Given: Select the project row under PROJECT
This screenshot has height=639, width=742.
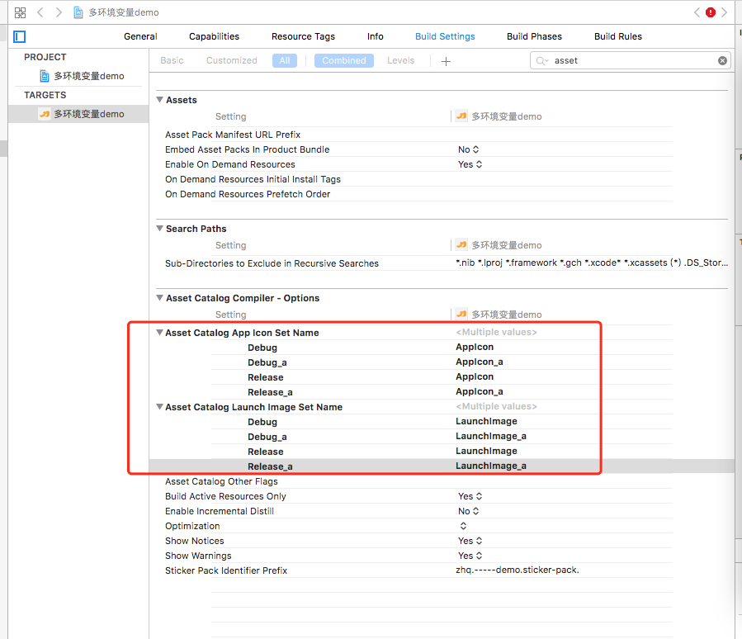Looking at the screenshot, I should tap(78, 76).
